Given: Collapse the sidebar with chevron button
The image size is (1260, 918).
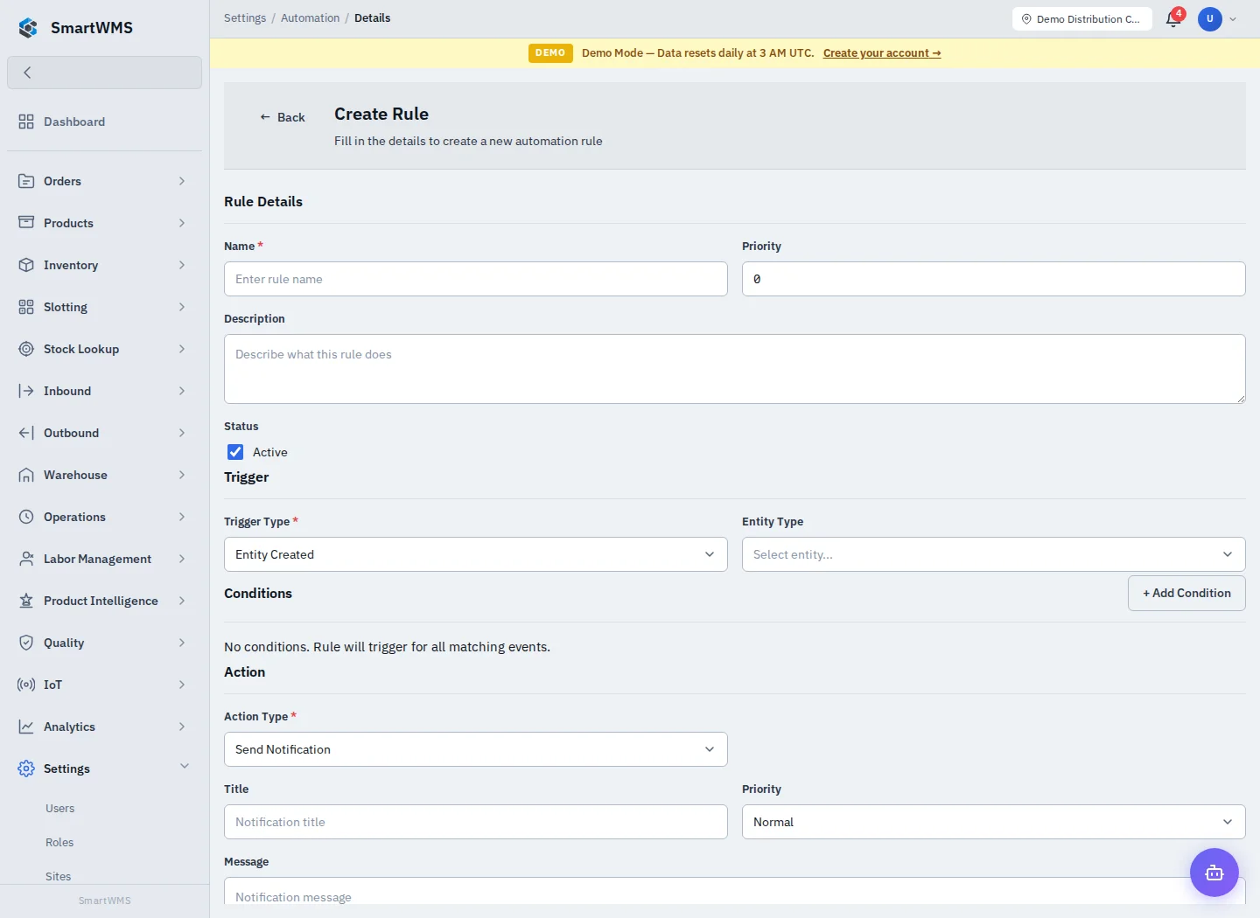Looking at the screenshot, I should (104, 73).
